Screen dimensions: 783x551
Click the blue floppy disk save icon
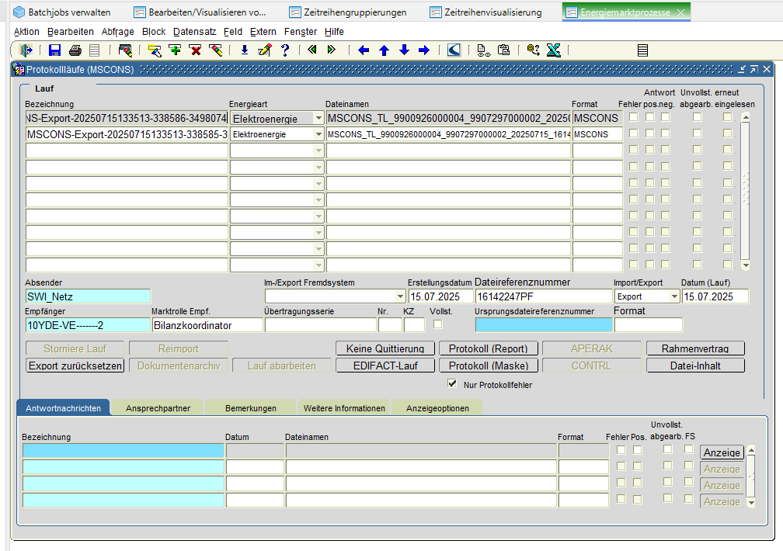coord(54,50)
